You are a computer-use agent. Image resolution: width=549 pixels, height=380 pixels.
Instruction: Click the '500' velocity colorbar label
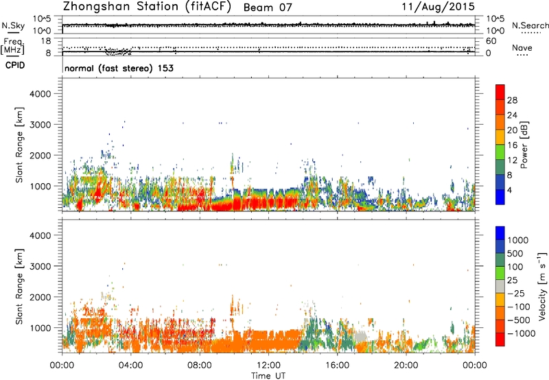(515, 254)
